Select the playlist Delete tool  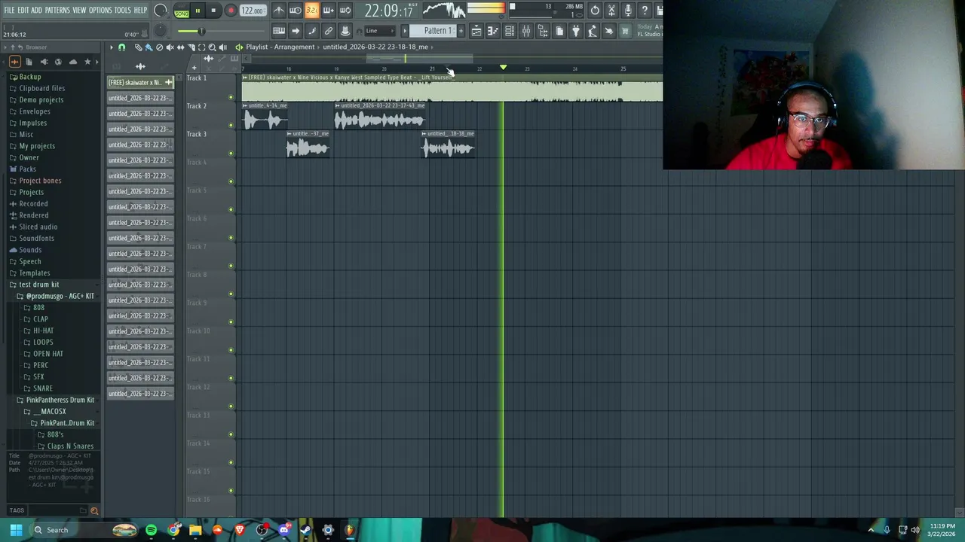pyautogui.click(x=159, y=47)
